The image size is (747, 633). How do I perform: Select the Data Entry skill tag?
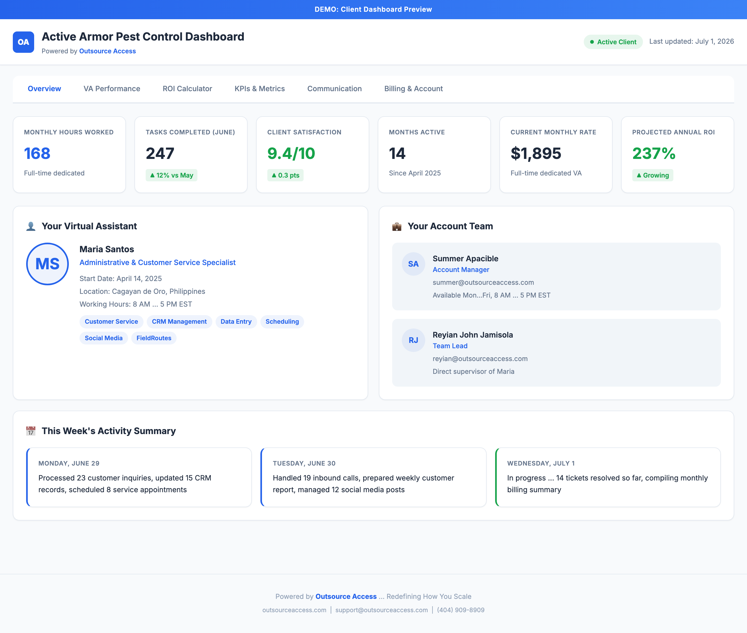236,322
